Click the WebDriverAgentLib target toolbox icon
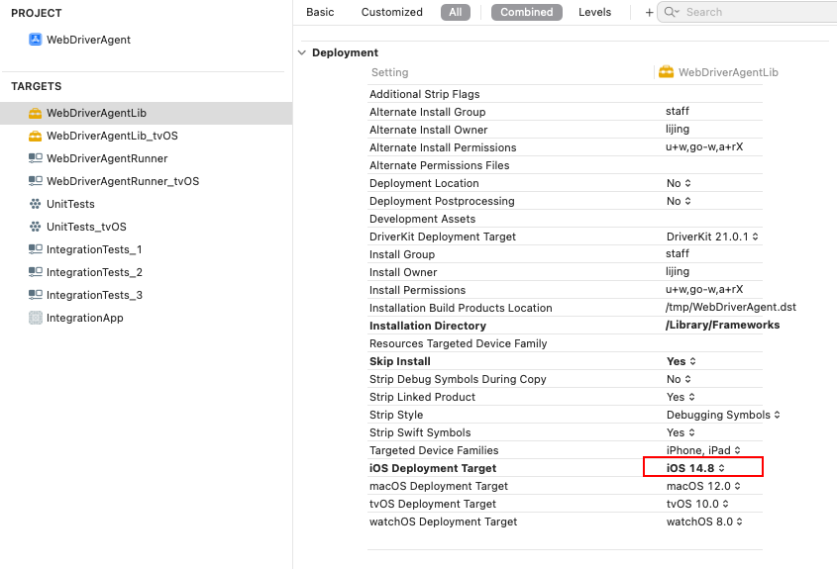The image size is (837, 569). point(36,113)
